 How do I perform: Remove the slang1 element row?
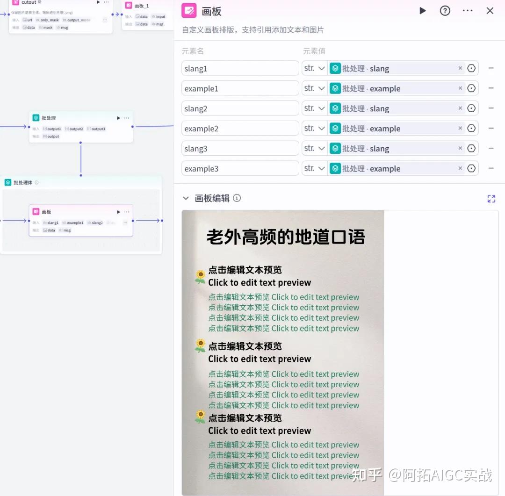(x=491, y=68)
